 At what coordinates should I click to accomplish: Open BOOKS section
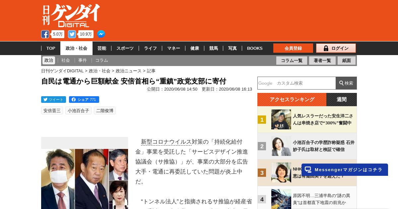(255, 48)
